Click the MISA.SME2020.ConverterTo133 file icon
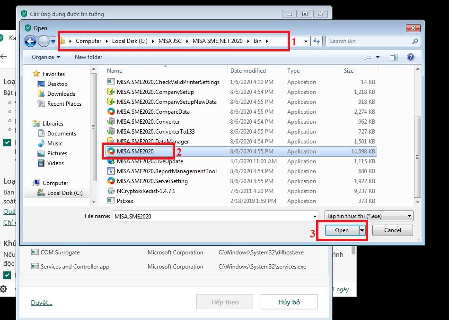The width and height of the screenshot is (449, 320). point(111,131)
